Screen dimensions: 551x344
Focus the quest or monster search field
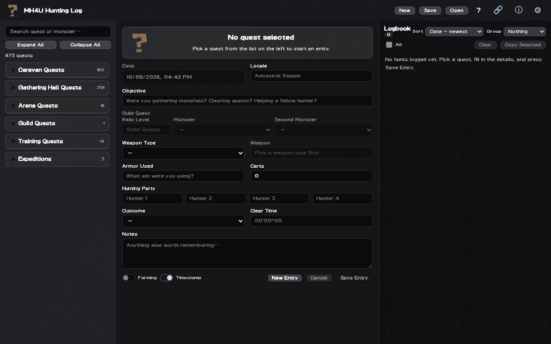pyautogui.click(x=58, y=31)
